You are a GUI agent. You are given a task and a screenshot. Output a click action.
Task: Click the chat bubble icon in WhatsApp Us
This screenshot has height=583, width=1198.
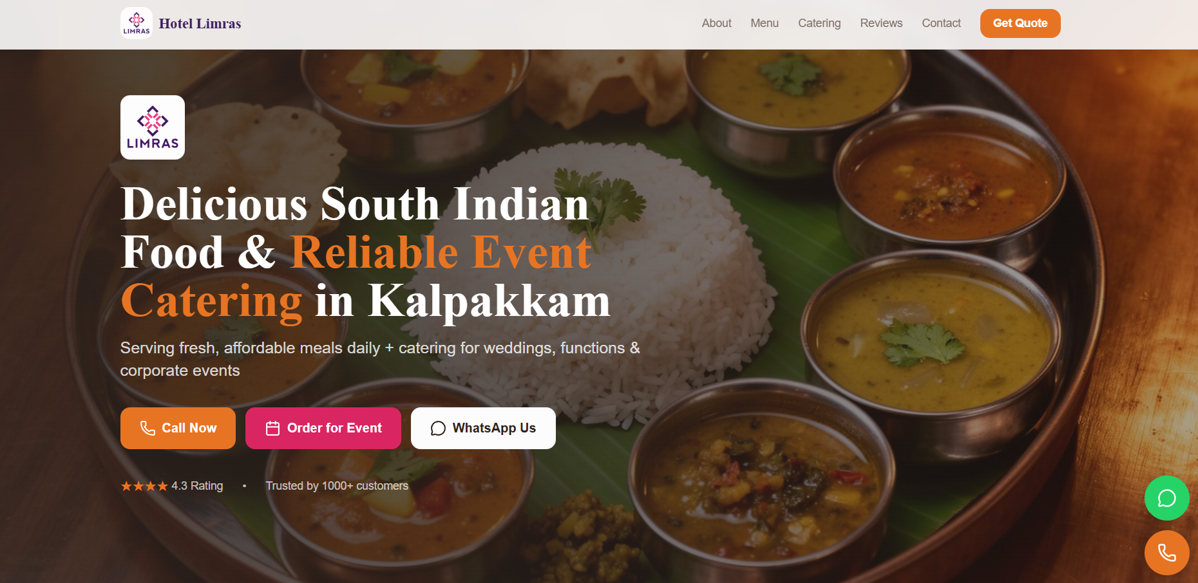point(438,429)
